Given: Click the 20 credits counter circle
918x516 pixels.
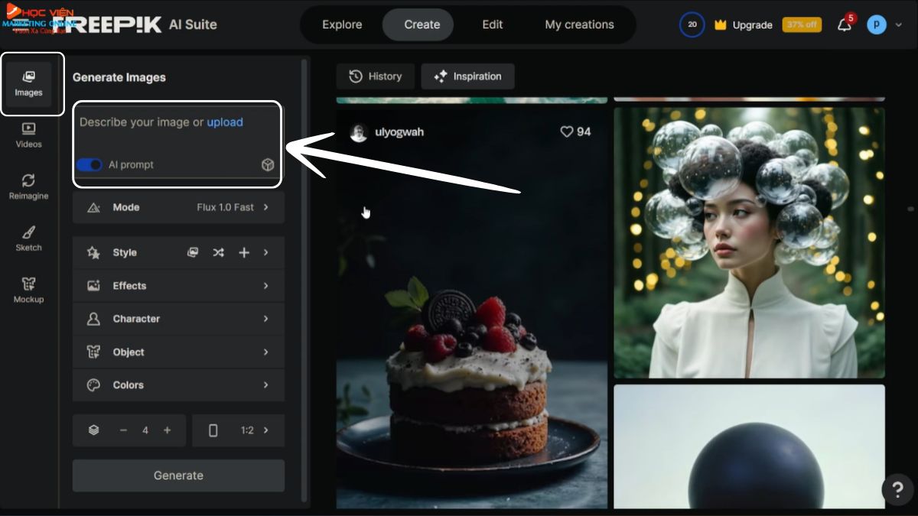Looking at the screenshot, I should 692,24.
